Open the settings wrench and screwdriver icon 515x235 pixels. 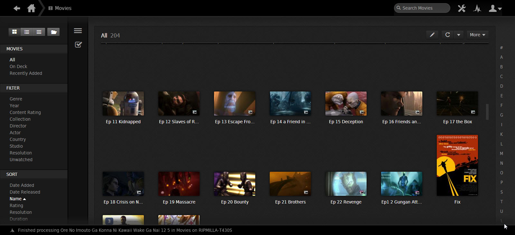click(462, 8)
